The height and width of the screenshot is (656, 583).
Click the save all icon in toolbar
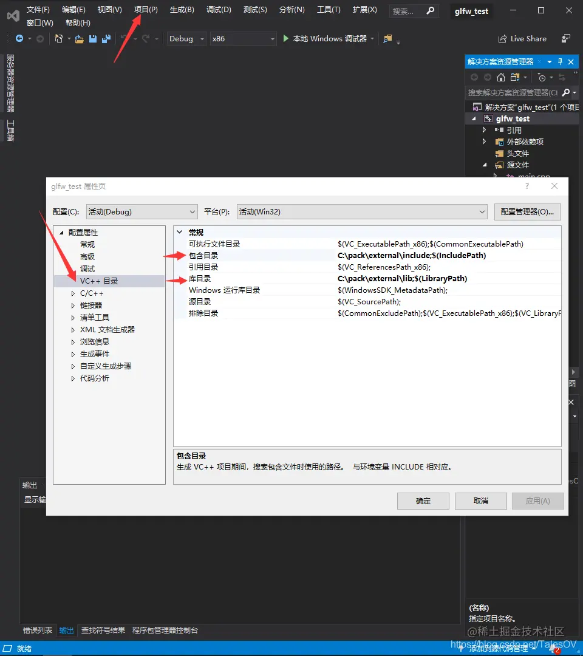tap(106, 39)
